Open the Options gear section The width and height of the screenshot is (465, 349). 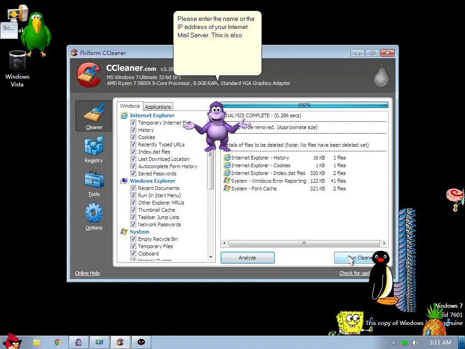click(94, 217)
